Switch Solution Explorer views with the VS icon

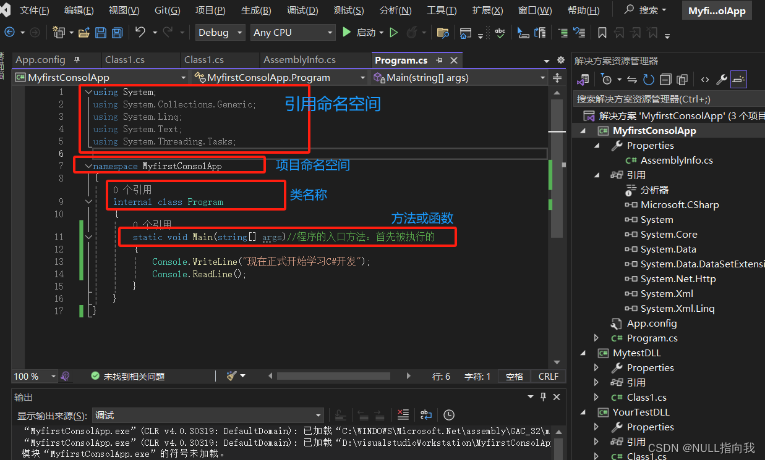583,79
